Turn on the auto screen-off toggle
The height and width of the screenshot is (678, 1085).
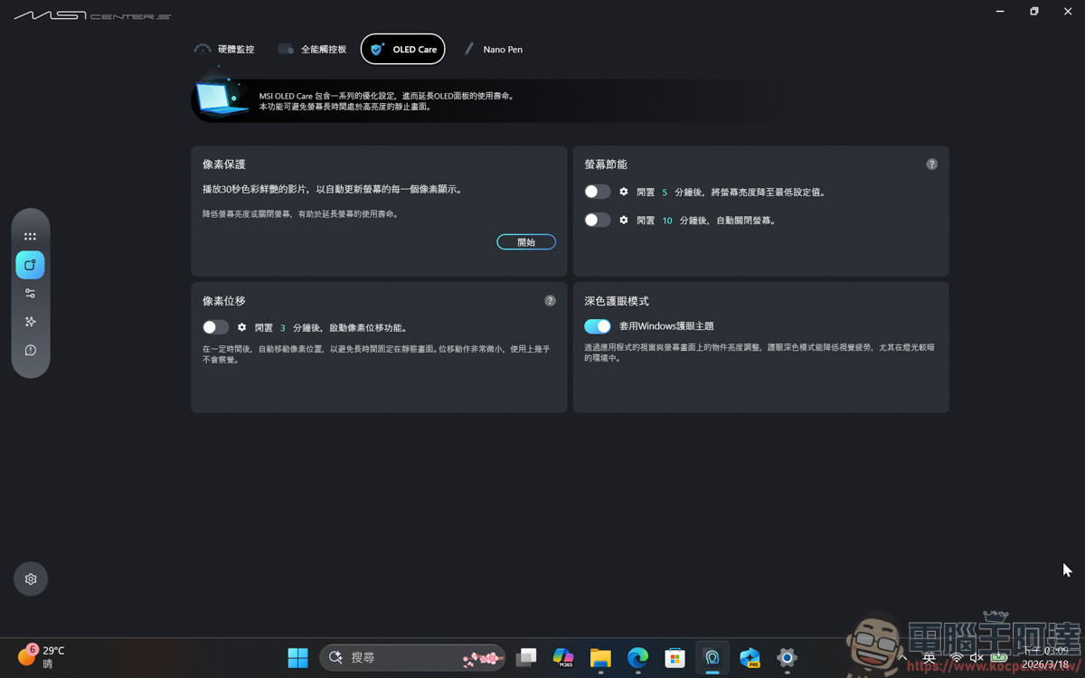[x=597, y=220]
